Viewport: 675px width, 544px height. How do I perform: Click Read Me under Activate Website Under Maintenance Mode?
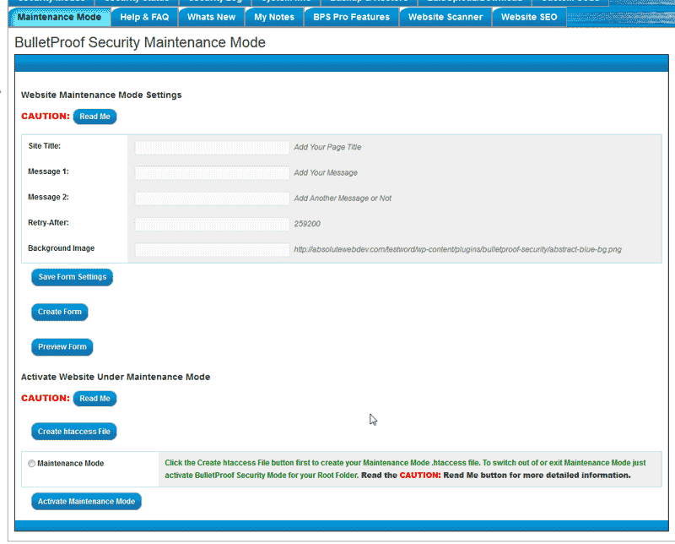94,399
